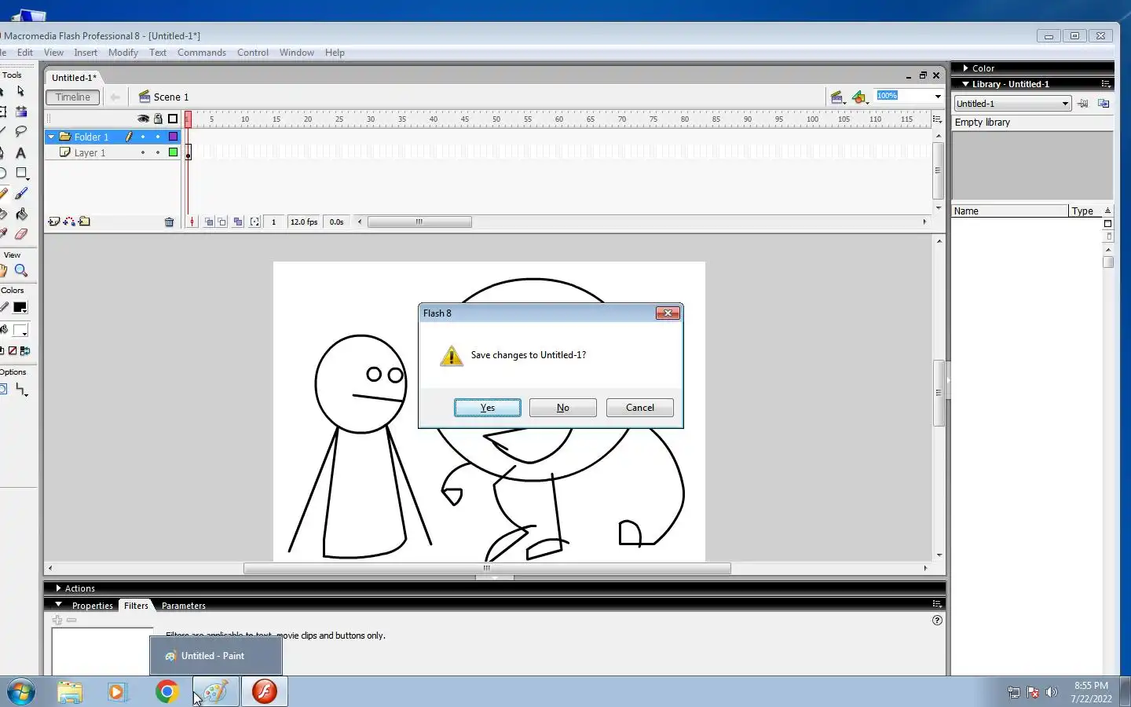This screenshot has height=707, width=1131.
Task: Open a new library panel
Action: 1104,104
